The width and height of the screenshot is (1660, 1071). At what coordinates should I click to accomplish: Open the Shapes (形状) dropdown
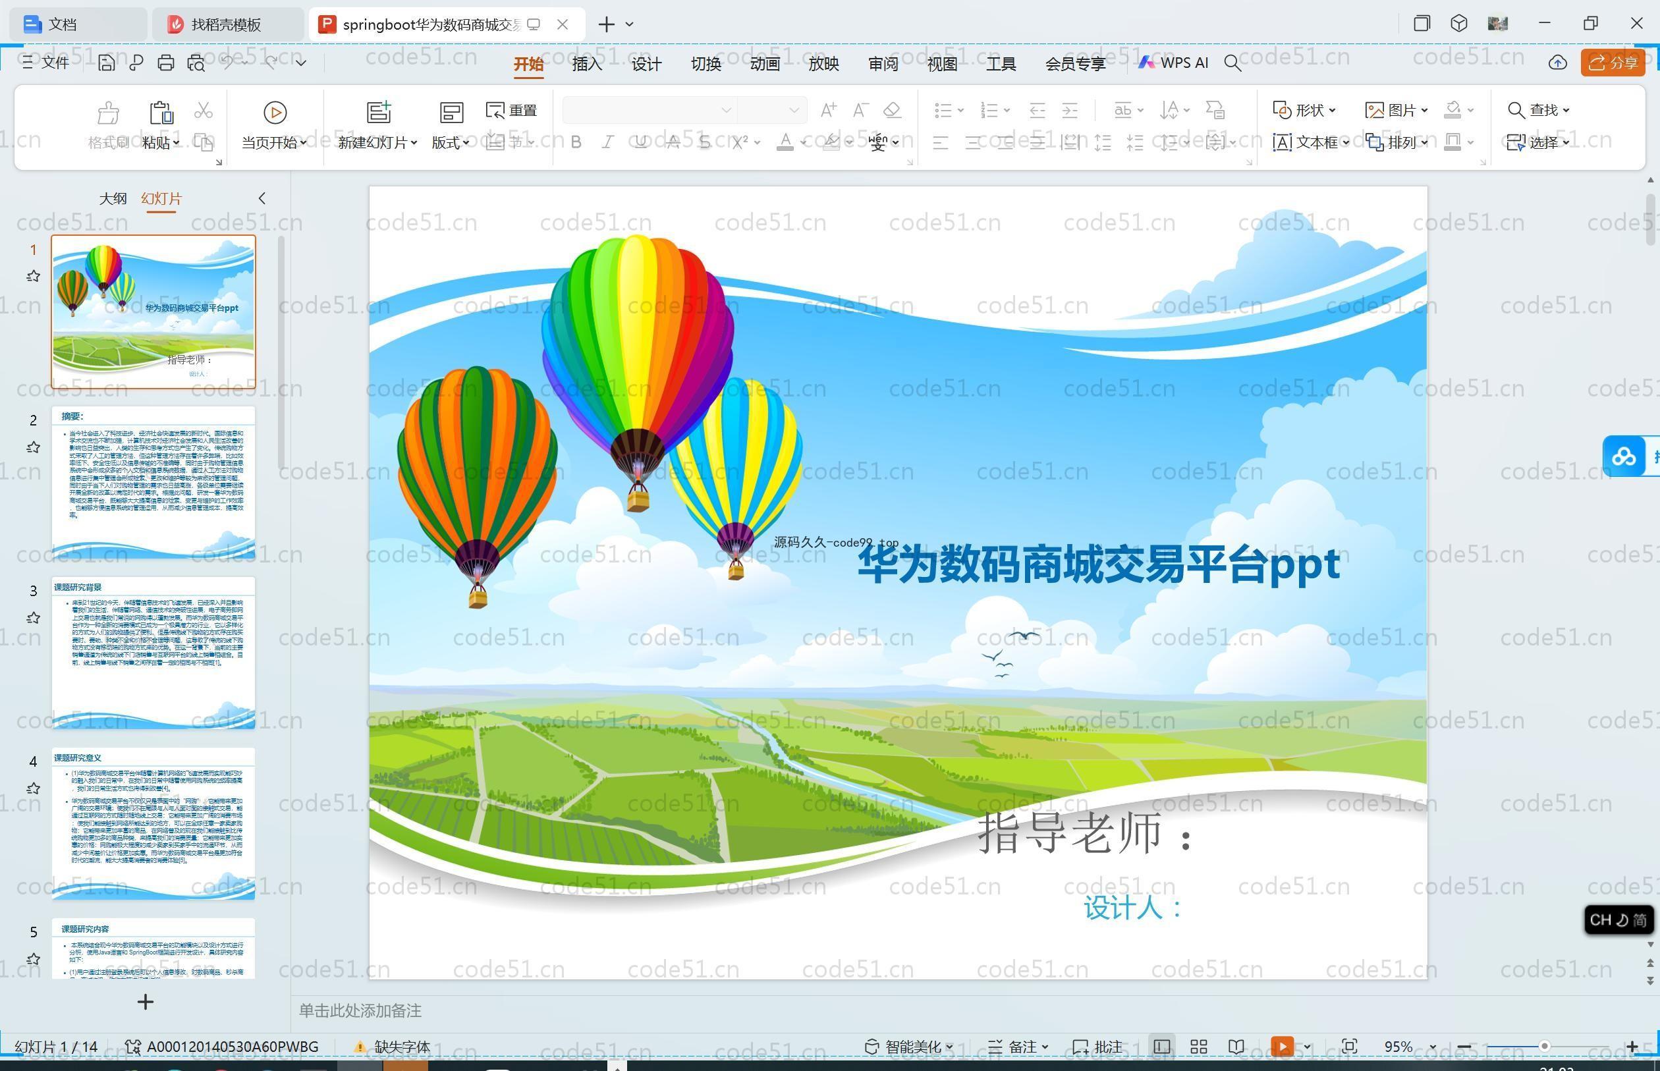[x=1305, y=110]
